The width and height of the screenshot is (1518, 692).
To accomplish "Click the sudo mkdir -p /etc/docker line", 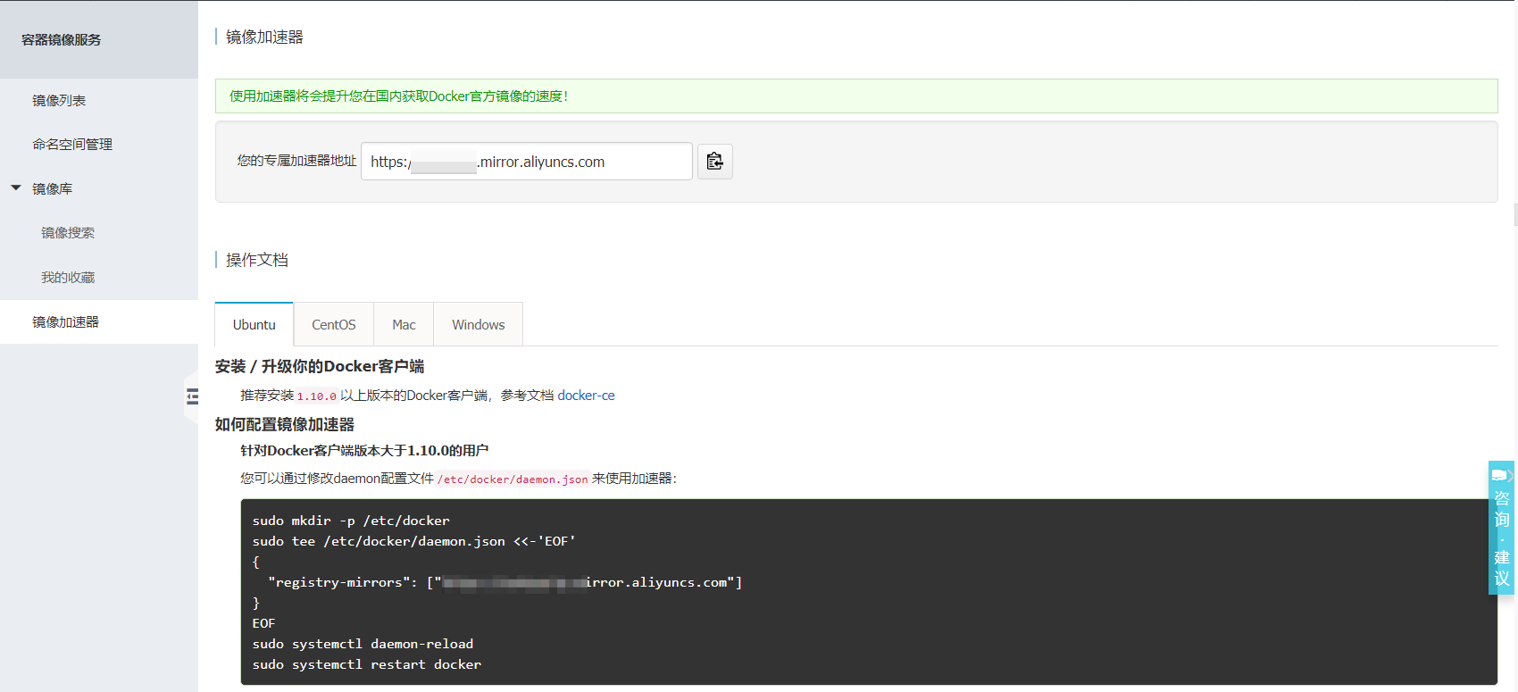I will coord(351,521).
